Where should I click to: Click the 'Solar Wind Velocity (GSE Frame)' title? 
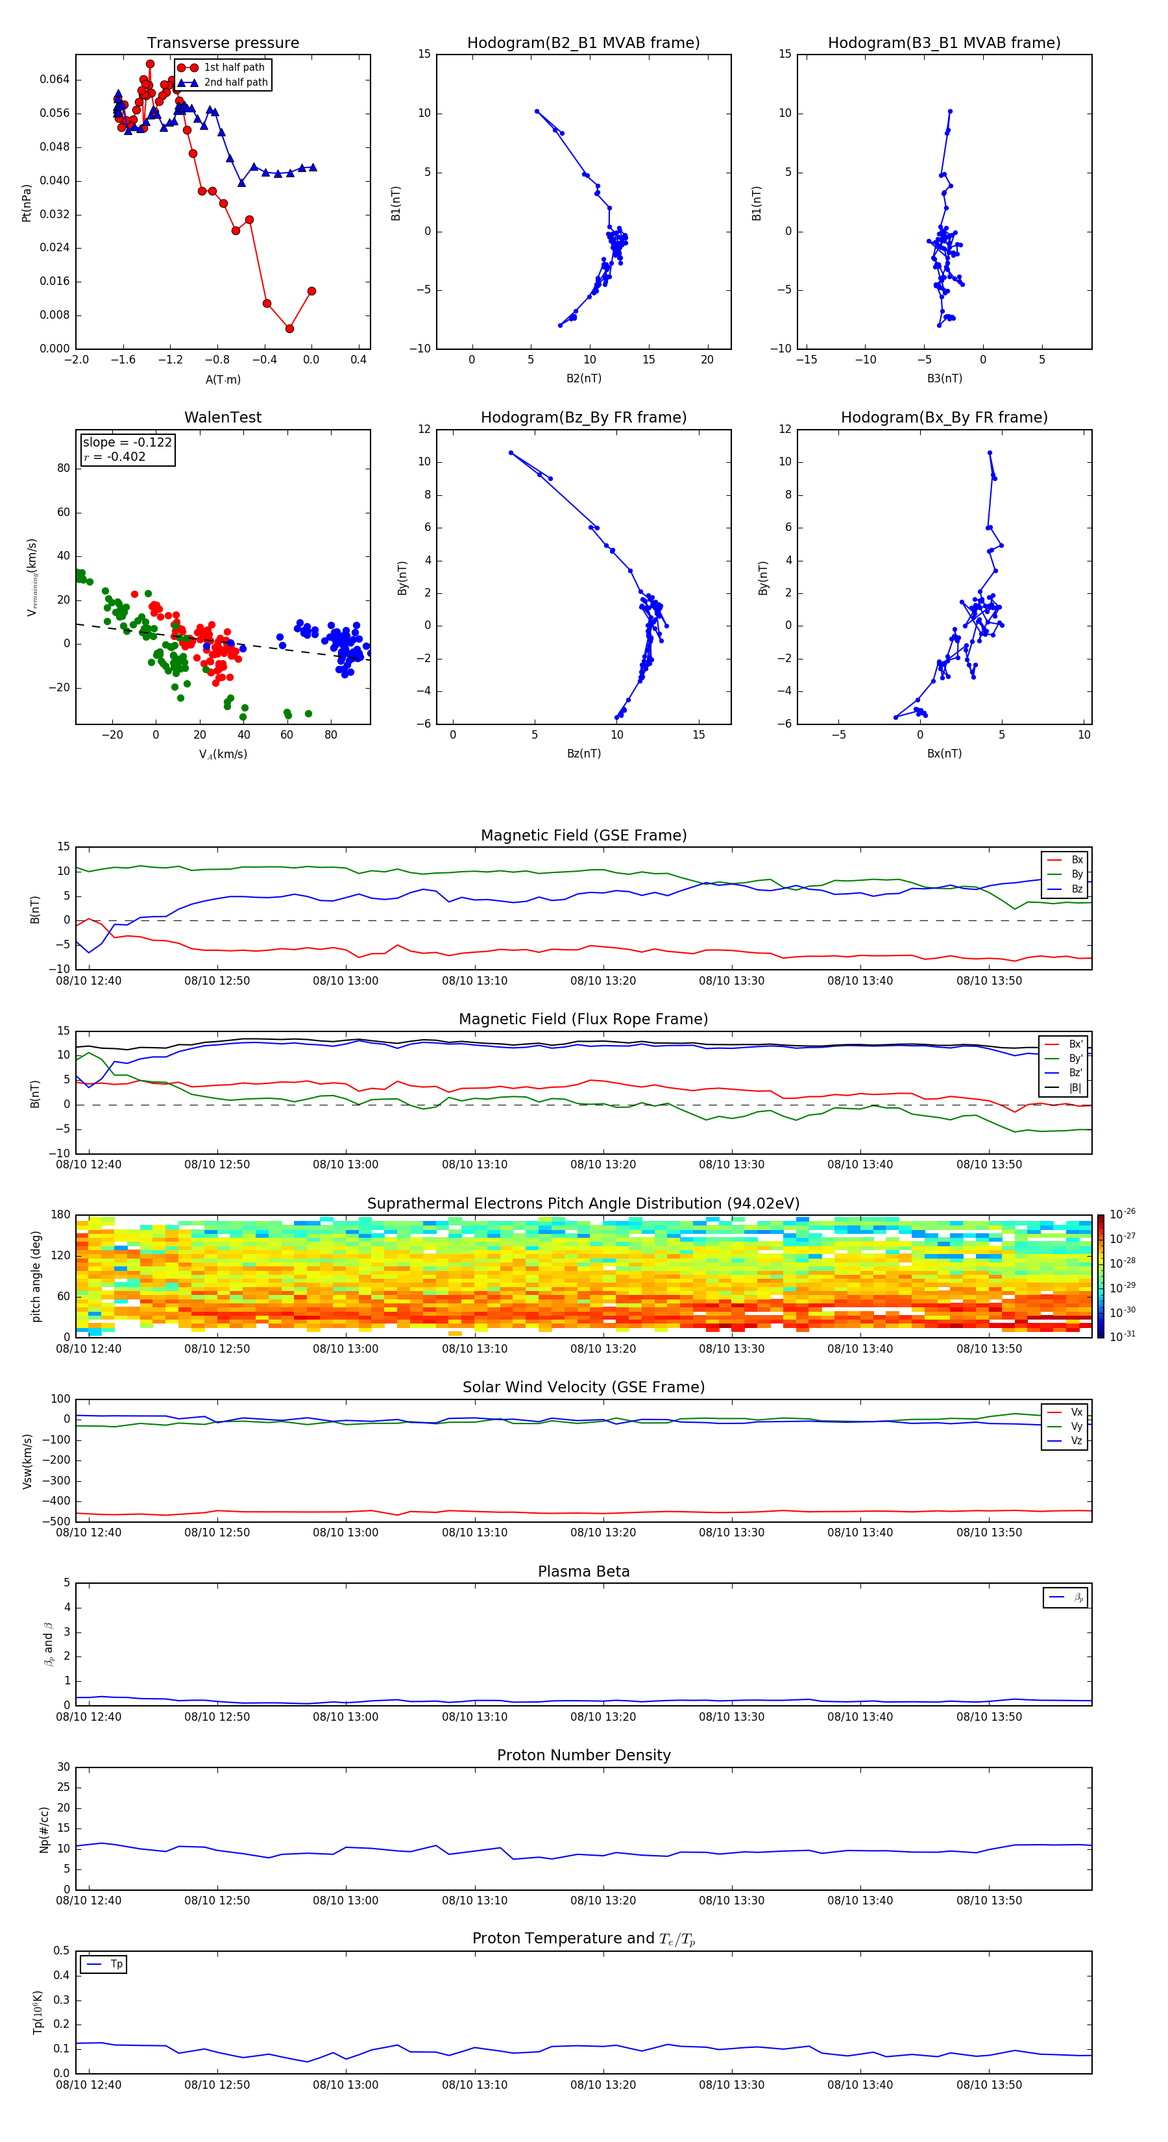[583, 1387]
